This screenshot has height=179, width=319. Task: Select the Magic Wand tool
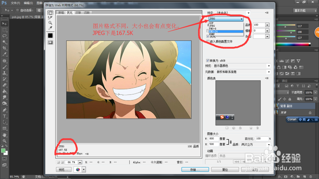4,42
